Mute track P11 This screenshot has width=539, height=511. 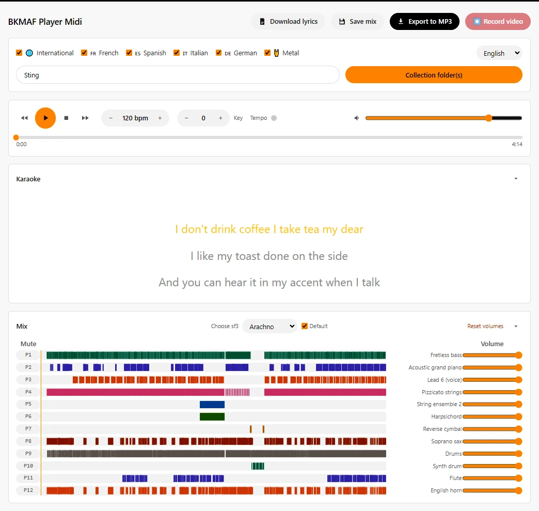[x=28, y=478]
